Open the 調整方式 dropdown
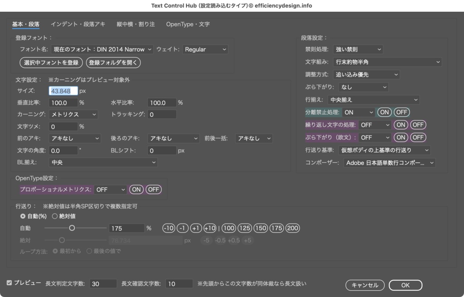 (x=366, y=75)
